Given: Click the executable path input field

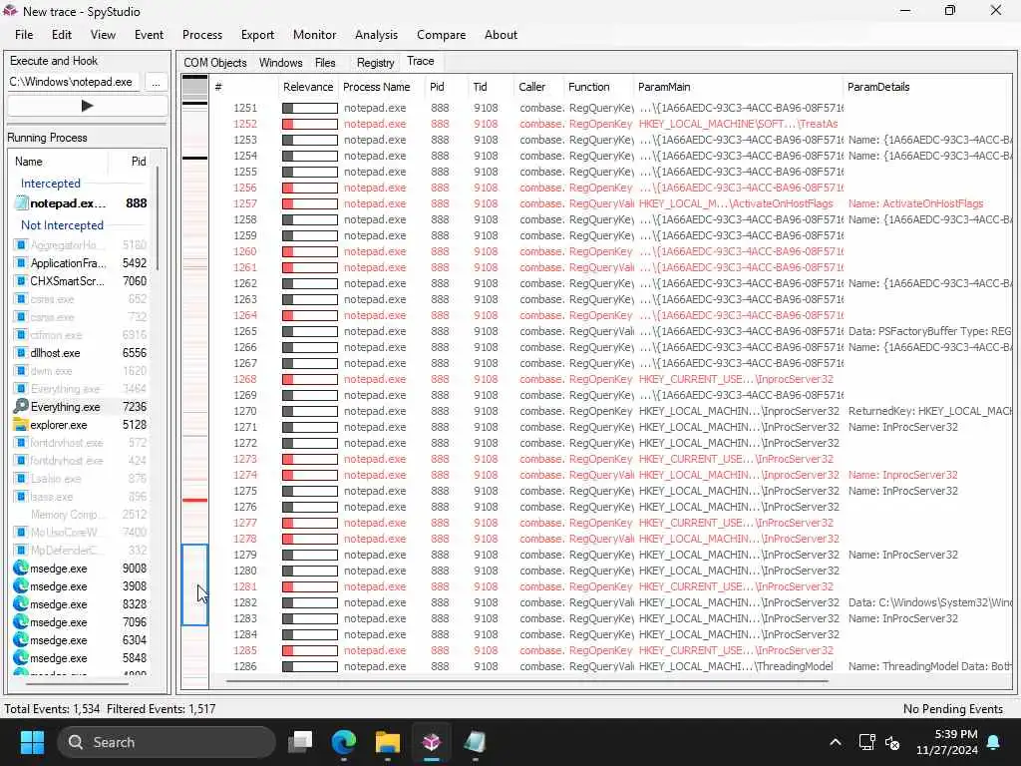Looking at the screenshot, I should click(73, 82).
